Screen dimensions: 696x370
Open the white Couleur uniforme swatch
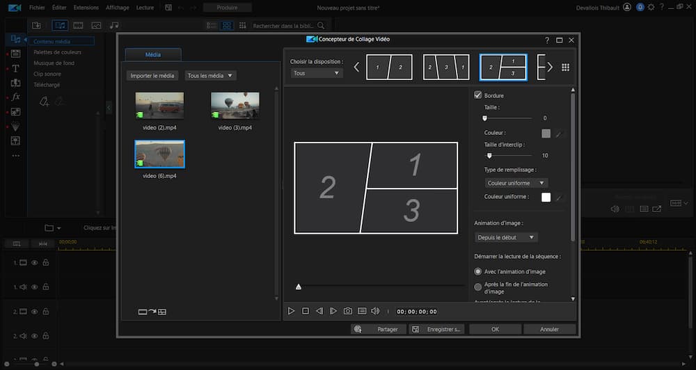point(546,198)
